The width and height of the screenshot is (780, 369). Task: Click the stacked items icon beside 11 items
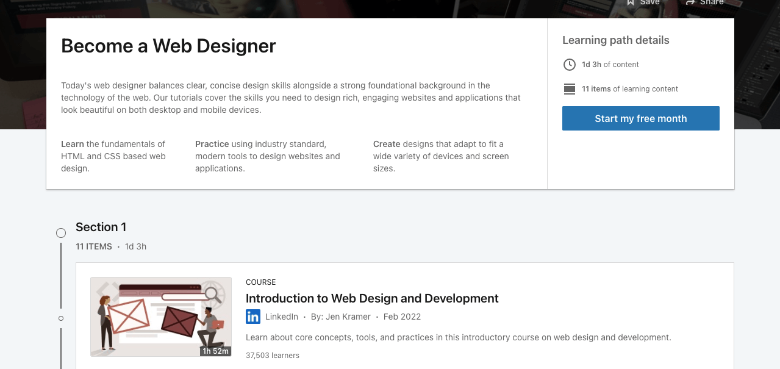570,89
